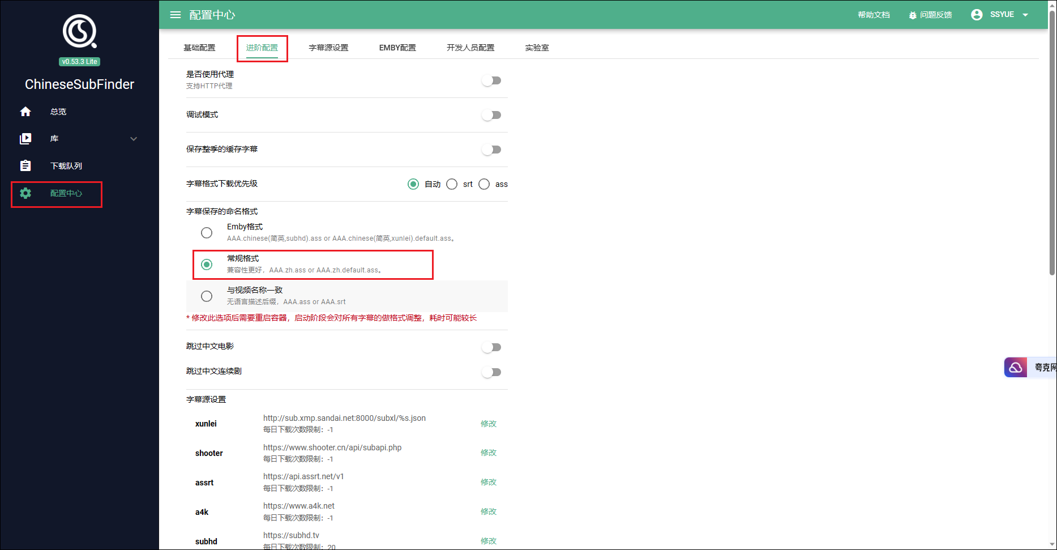Open the 下载队列 clipboard icon
1057x550 pixels.
click(25, 166)
